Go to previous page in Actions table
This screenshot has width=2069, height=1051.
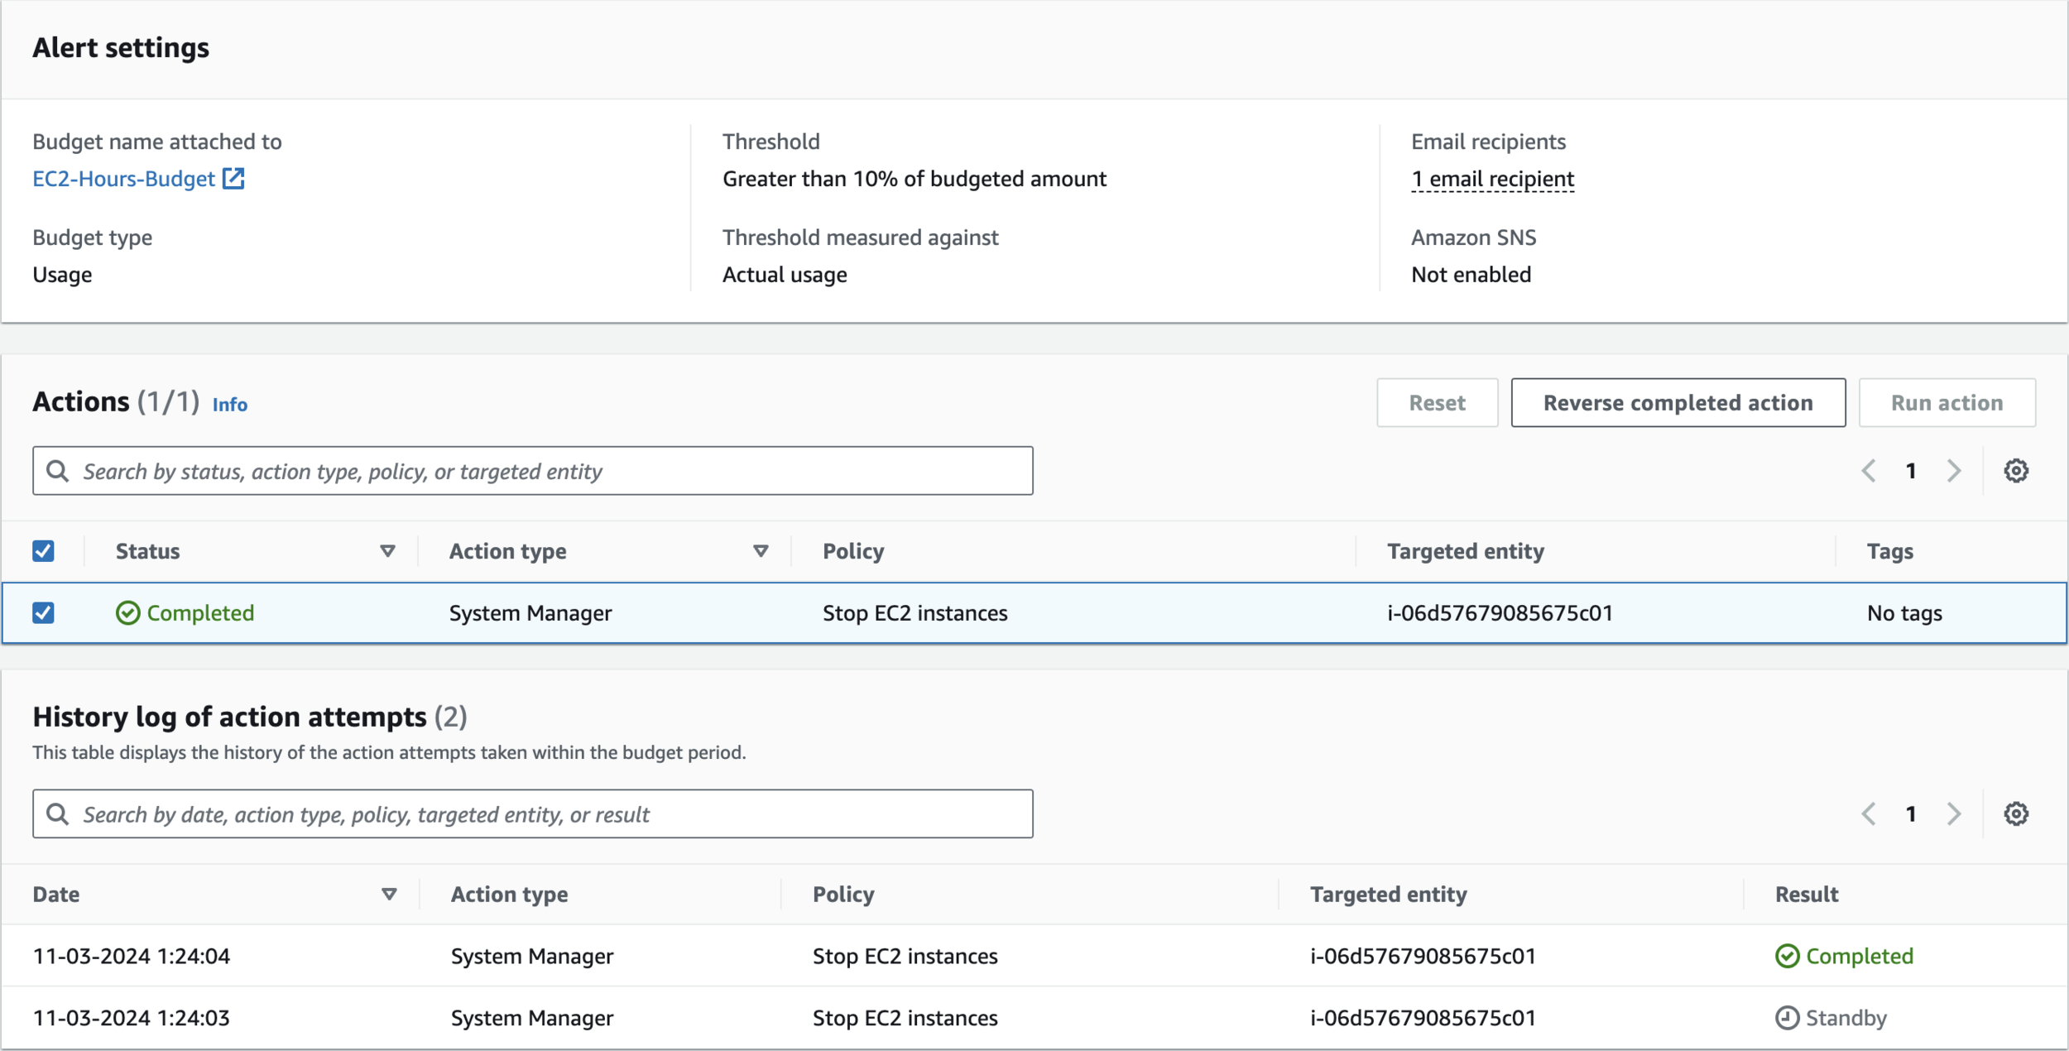1869,471
